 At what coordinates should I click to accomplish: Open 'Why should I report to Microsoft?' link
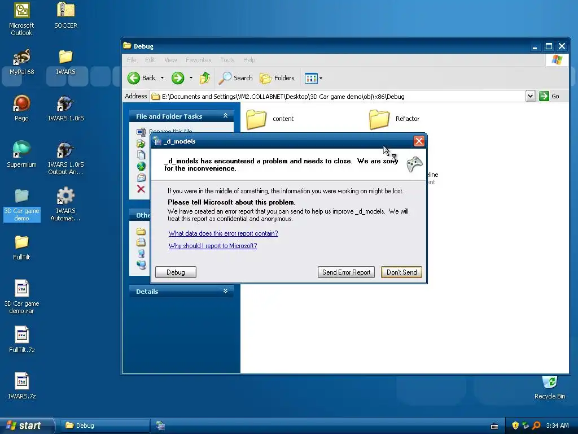point(213,246)
